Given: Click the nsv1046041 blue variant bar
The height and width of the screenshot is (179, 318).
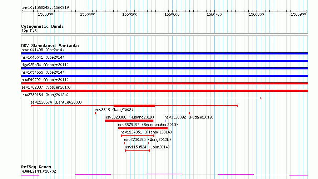Looking at the screenshot, I should click(164, 61).
